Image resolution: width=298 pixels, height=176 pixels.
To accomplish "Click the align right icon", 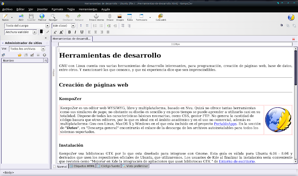I will 102,32.
